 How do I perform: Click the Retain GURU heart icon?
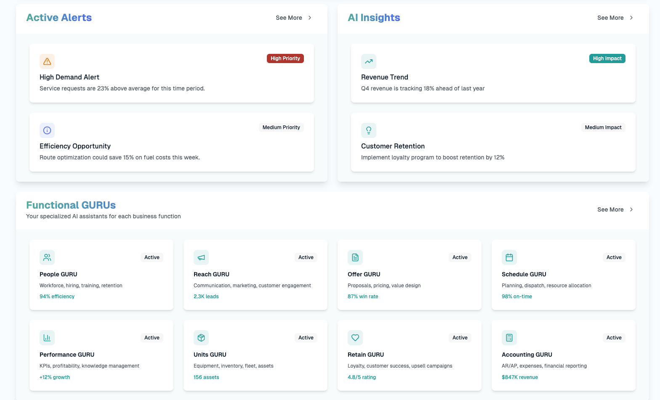[x=355, y=338]
